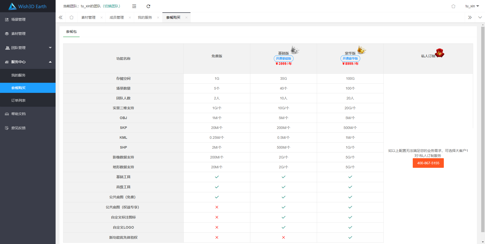Collapse the 服务中心 sidebar menu

tap(28, 62)
